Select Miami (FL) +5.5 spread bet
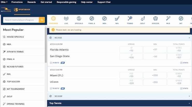 coord(131,75)
